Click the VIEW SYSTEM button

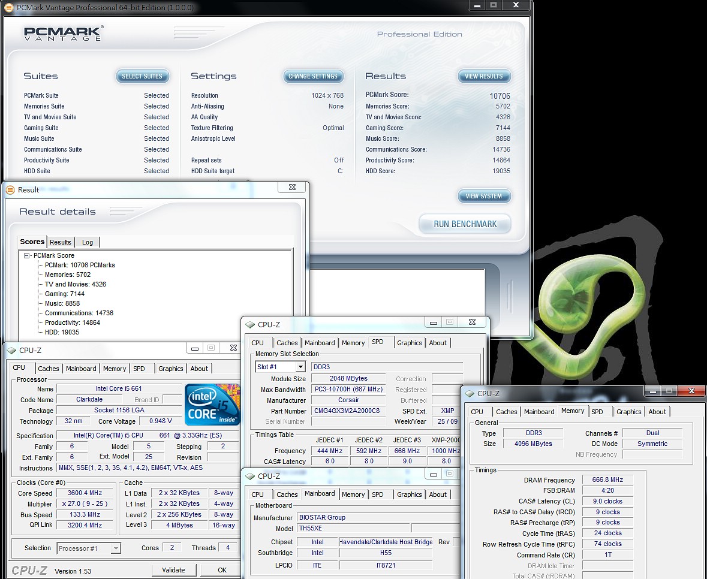point(485,196)
